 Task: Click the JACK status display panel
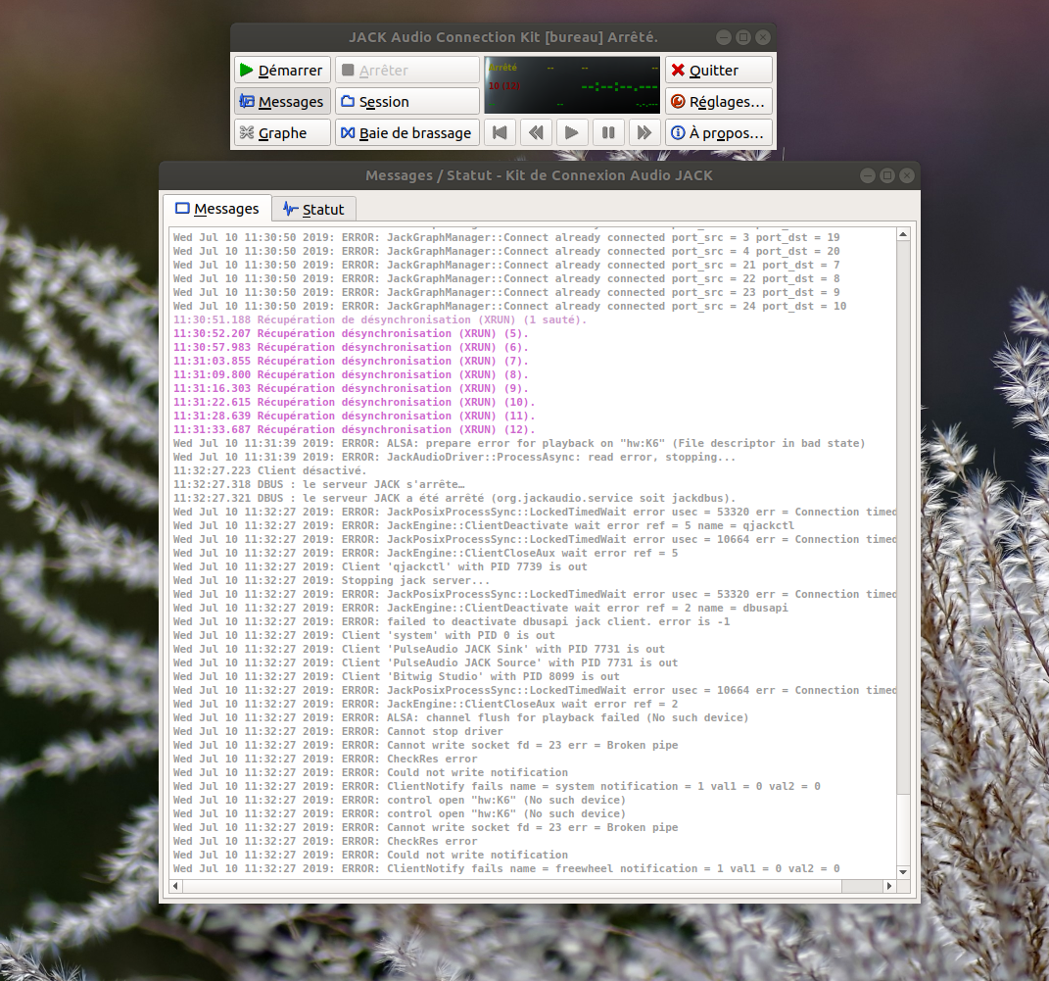tap(572, 85)
